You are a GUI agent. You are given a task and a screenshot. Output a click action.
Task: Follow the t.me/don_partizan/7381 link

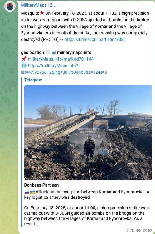(95, 39)
